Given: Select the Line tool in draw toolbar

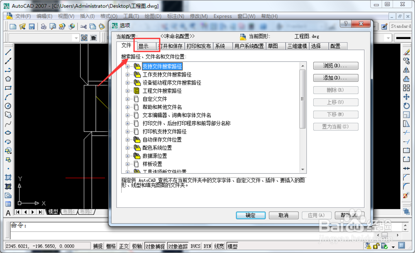Looking at the screenshot, I should click(x=8, y=52).
